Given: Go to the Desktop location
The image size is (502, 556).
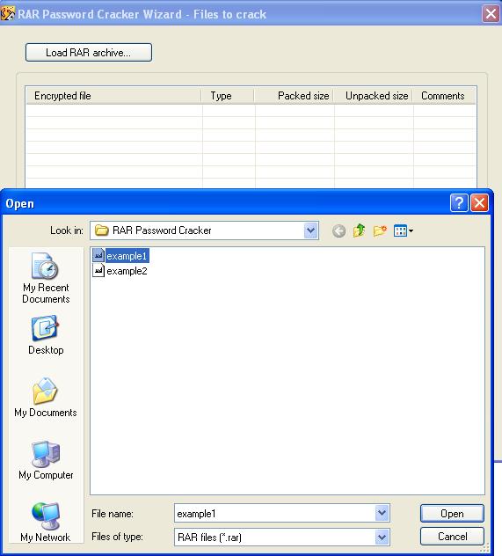Looking at the screenshot, I should [x=46, y=335].
